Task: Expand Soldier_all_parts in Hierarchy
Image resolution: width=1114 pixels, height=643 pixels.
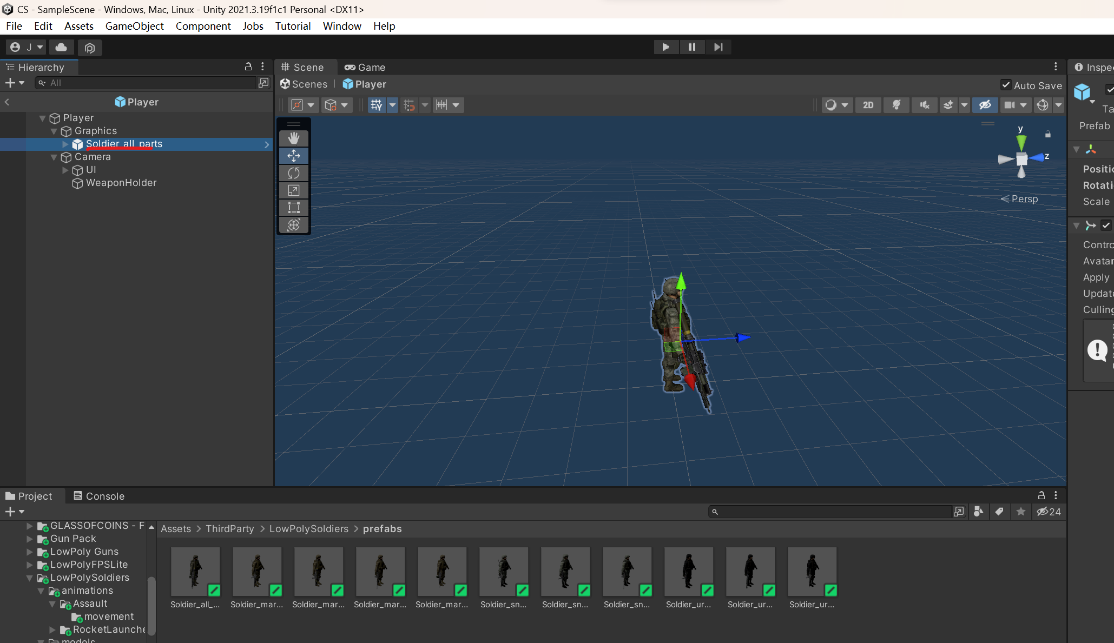Action: point(65,144)
